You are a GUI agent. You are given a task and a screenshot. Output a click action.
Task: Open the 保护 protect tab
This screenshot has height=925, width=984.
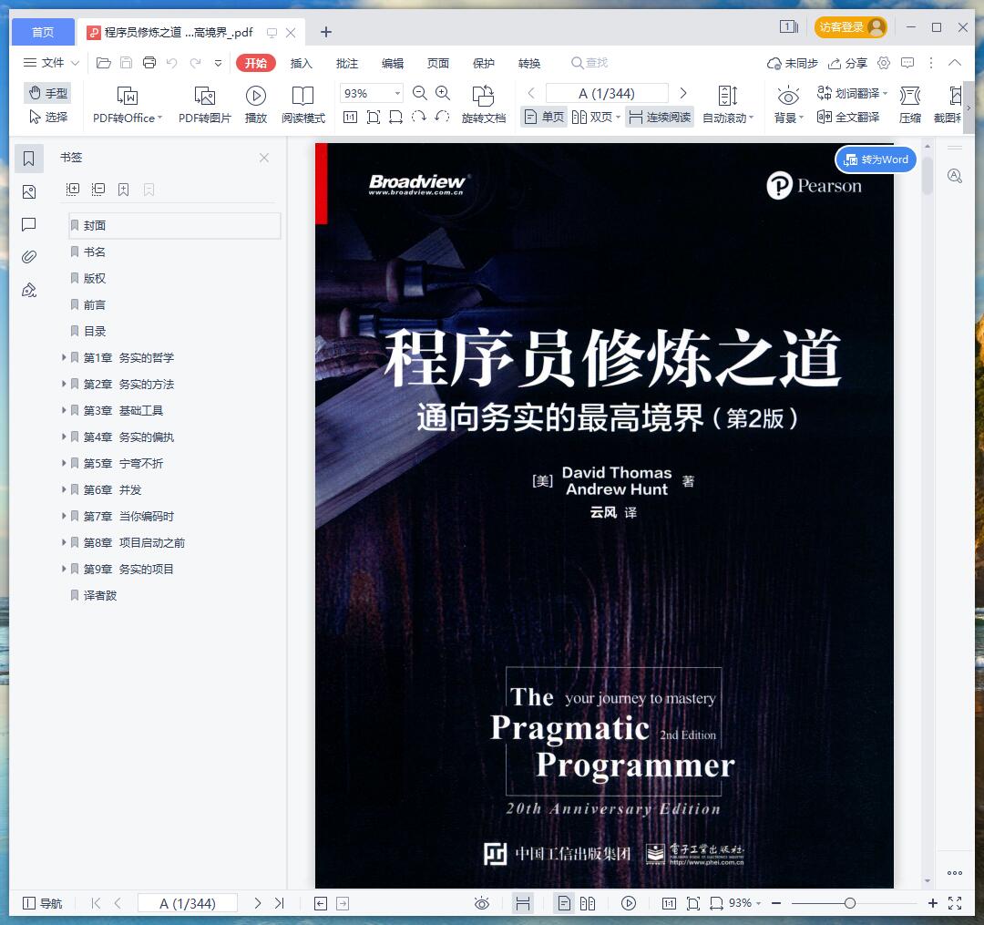pyautogui.click(x=484, y=63)
